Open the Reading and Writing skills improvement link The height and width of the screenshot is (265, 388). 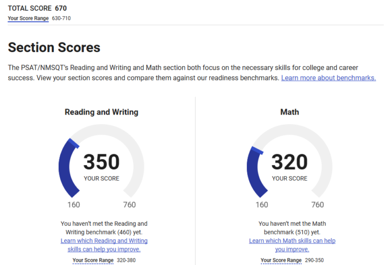tap(104, 245)
